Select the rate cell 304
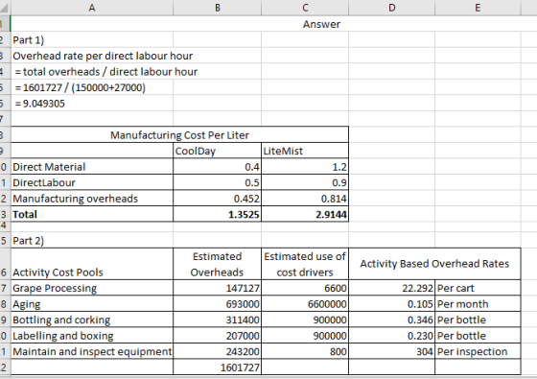The width and height of the screenshot is (537, 379). point(392,351)
